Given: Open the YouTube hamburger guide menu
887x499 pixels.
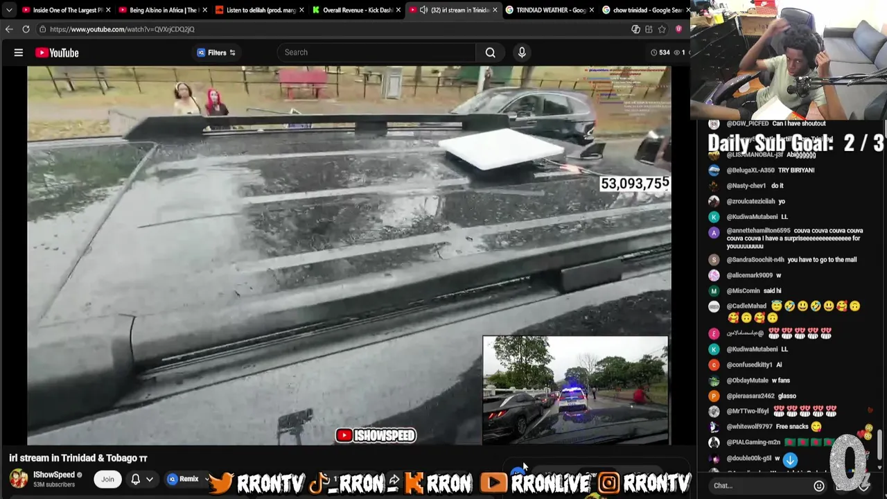Looking at the screenshot, I should (19, 53).
